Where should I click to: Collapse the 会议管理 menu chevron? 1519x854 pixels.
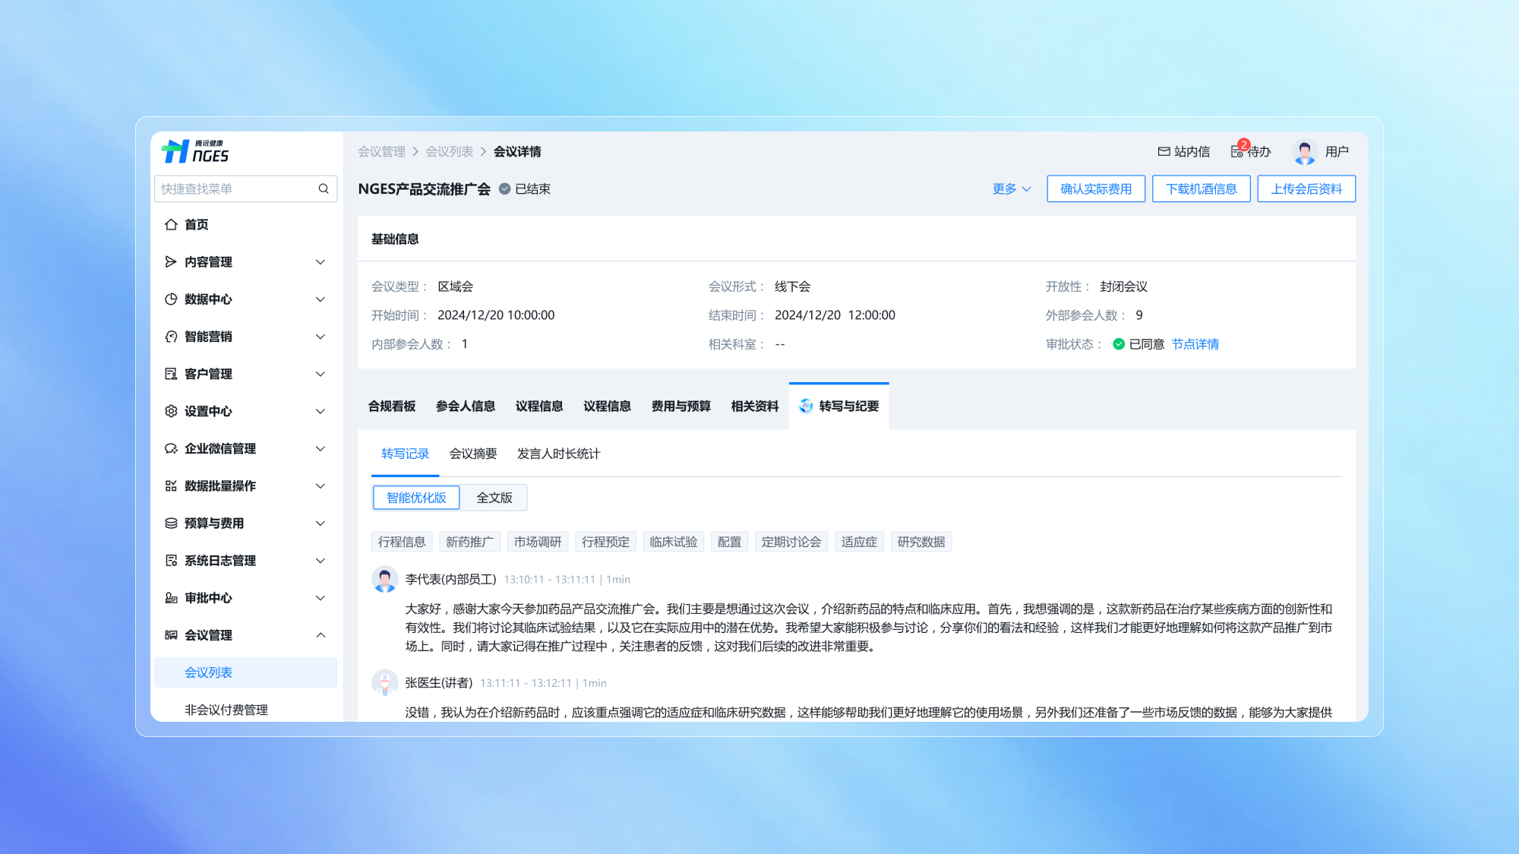320,634
